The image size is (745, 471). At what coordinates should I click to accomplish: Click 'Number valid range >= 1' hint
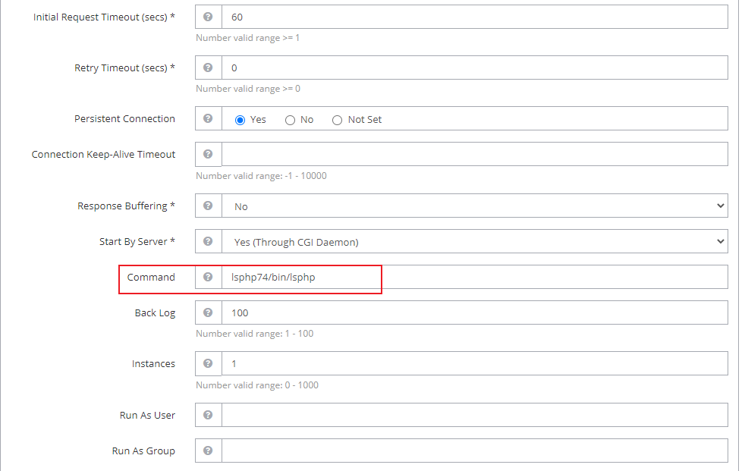(247, 38)
